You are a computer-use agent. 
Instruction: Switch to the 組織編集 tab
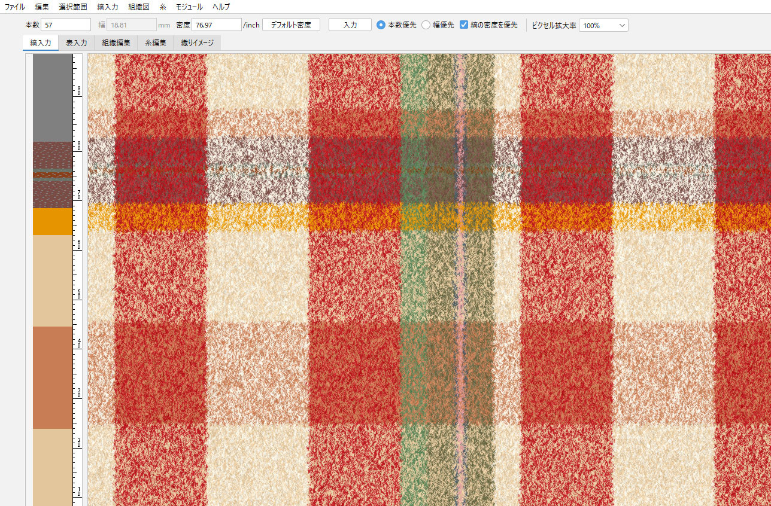click(116, 43)
